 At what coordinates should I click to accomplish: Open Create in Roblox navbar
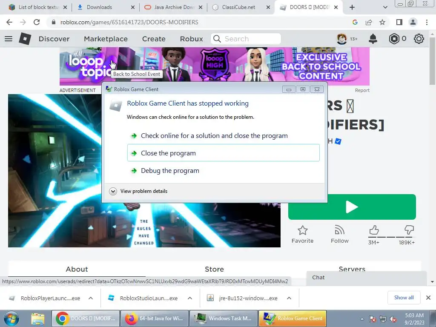pyautogui.click(x=154, y=39)
